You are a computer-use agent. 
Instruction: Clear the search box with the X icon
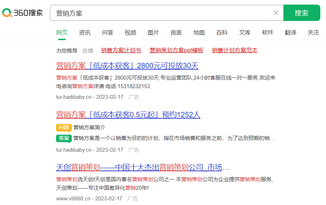point(276,12)
